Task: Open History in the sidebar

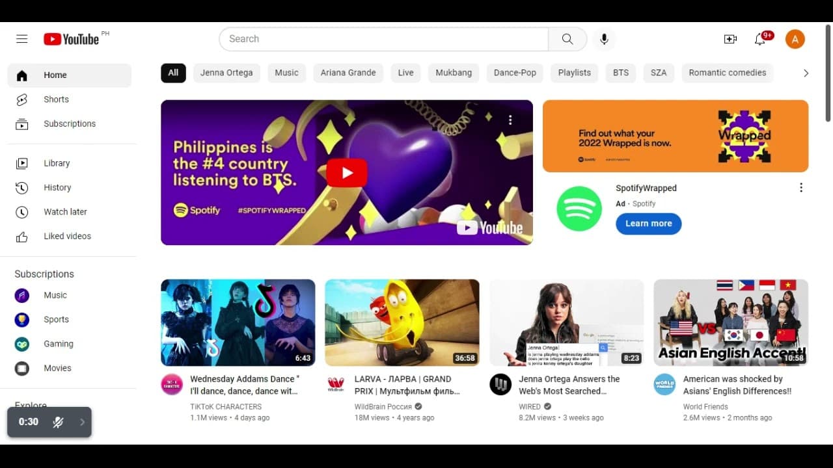Action: coord(70,187)
